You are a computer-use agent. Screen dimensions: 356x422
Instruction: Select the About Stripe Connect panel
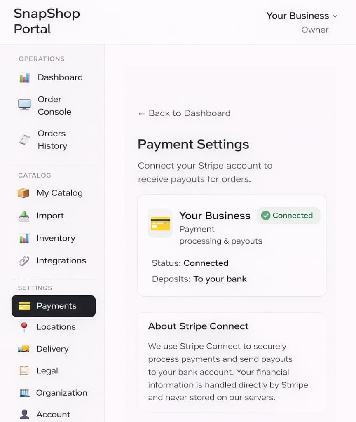231,363
